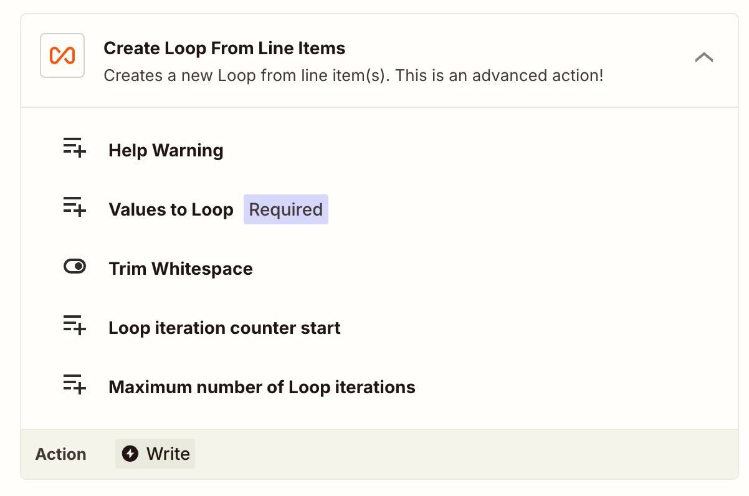This screenshot has width=749, height=496.
Task: Select the Maximum number of Loop iterations icon
Action: point(75,386)
